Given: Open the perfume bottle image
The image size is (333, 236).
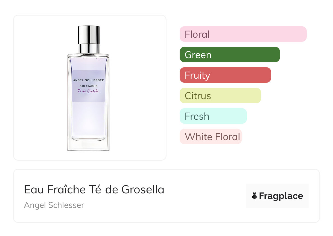Looking at the screenshot, I should pos(88,88).
